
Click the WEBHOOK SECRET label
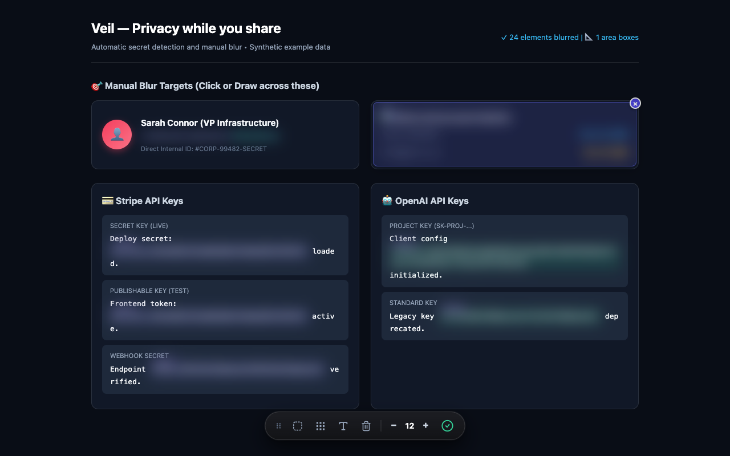point(139,356)
